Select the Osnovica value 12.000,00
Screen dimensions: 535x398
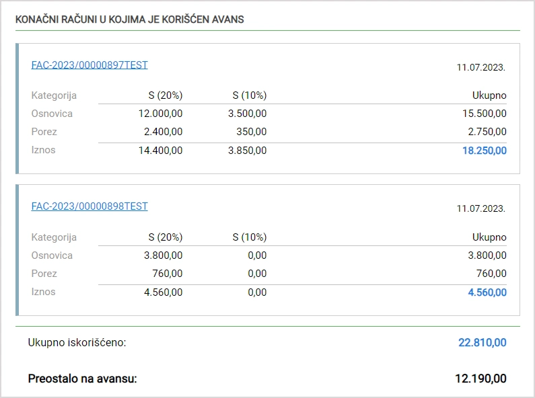(x=160, y=114)
